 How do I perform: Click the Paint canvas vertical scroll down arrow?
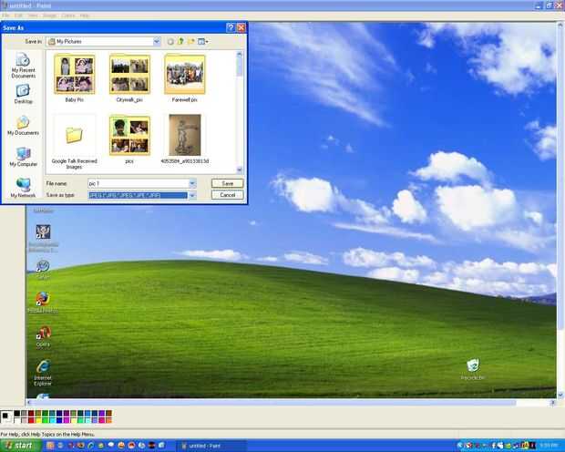tap(560, 395)
